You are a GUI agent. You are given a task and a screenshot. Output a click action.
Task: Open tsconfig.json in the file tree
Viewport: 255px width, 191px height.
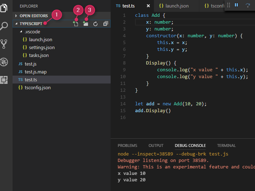point(37,87)
